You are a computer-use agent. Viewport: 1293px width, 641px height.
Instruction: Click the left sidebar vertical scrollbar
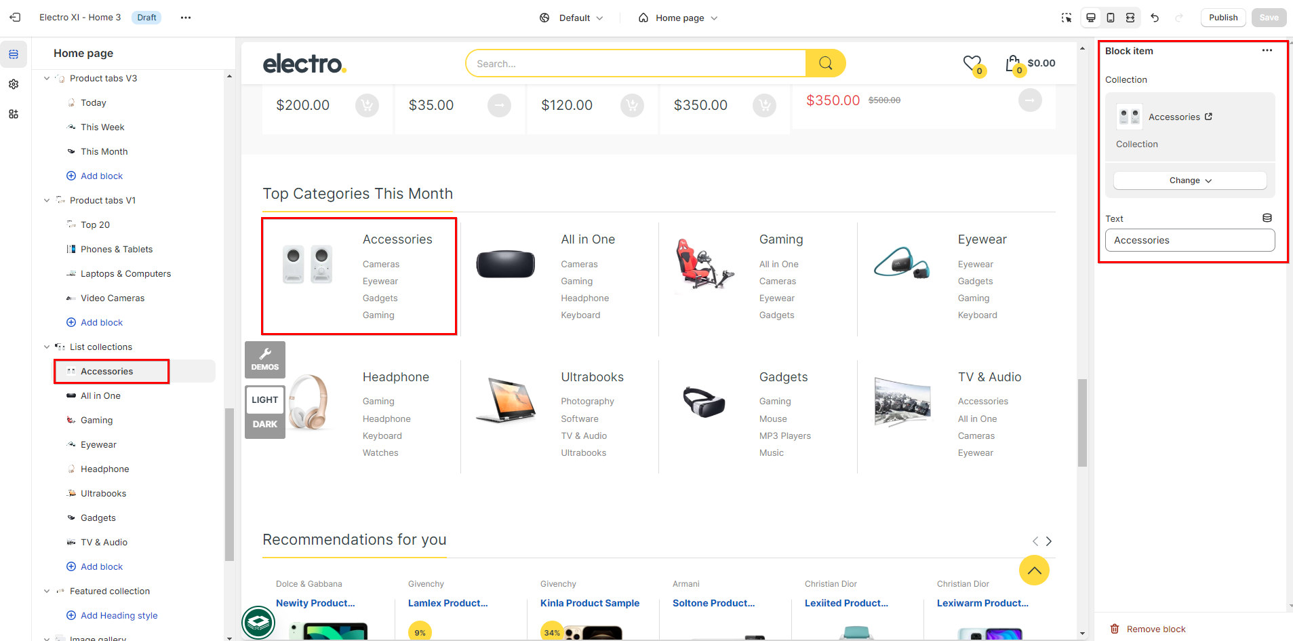(x=229, y=484)
